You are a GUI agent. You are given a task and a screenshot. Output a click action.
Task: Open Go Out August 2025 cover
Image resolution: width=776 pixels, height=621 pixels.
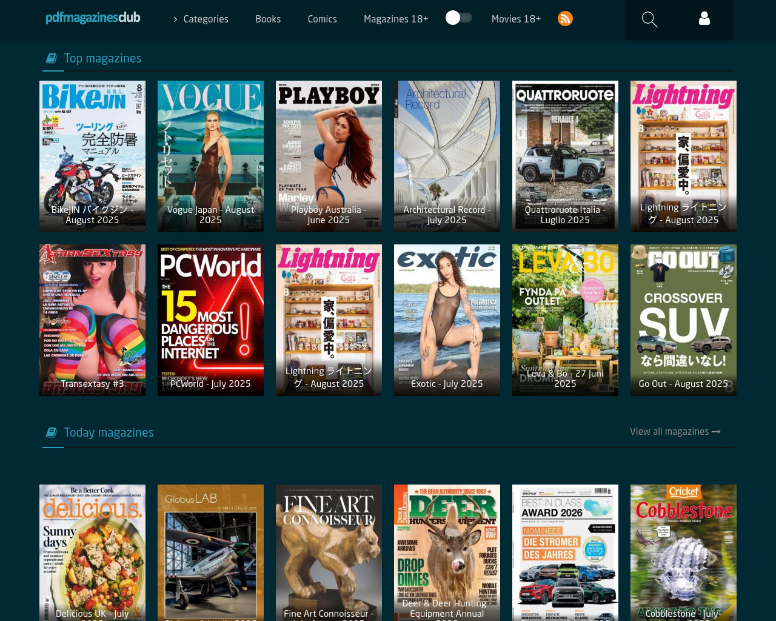[683, 320]
